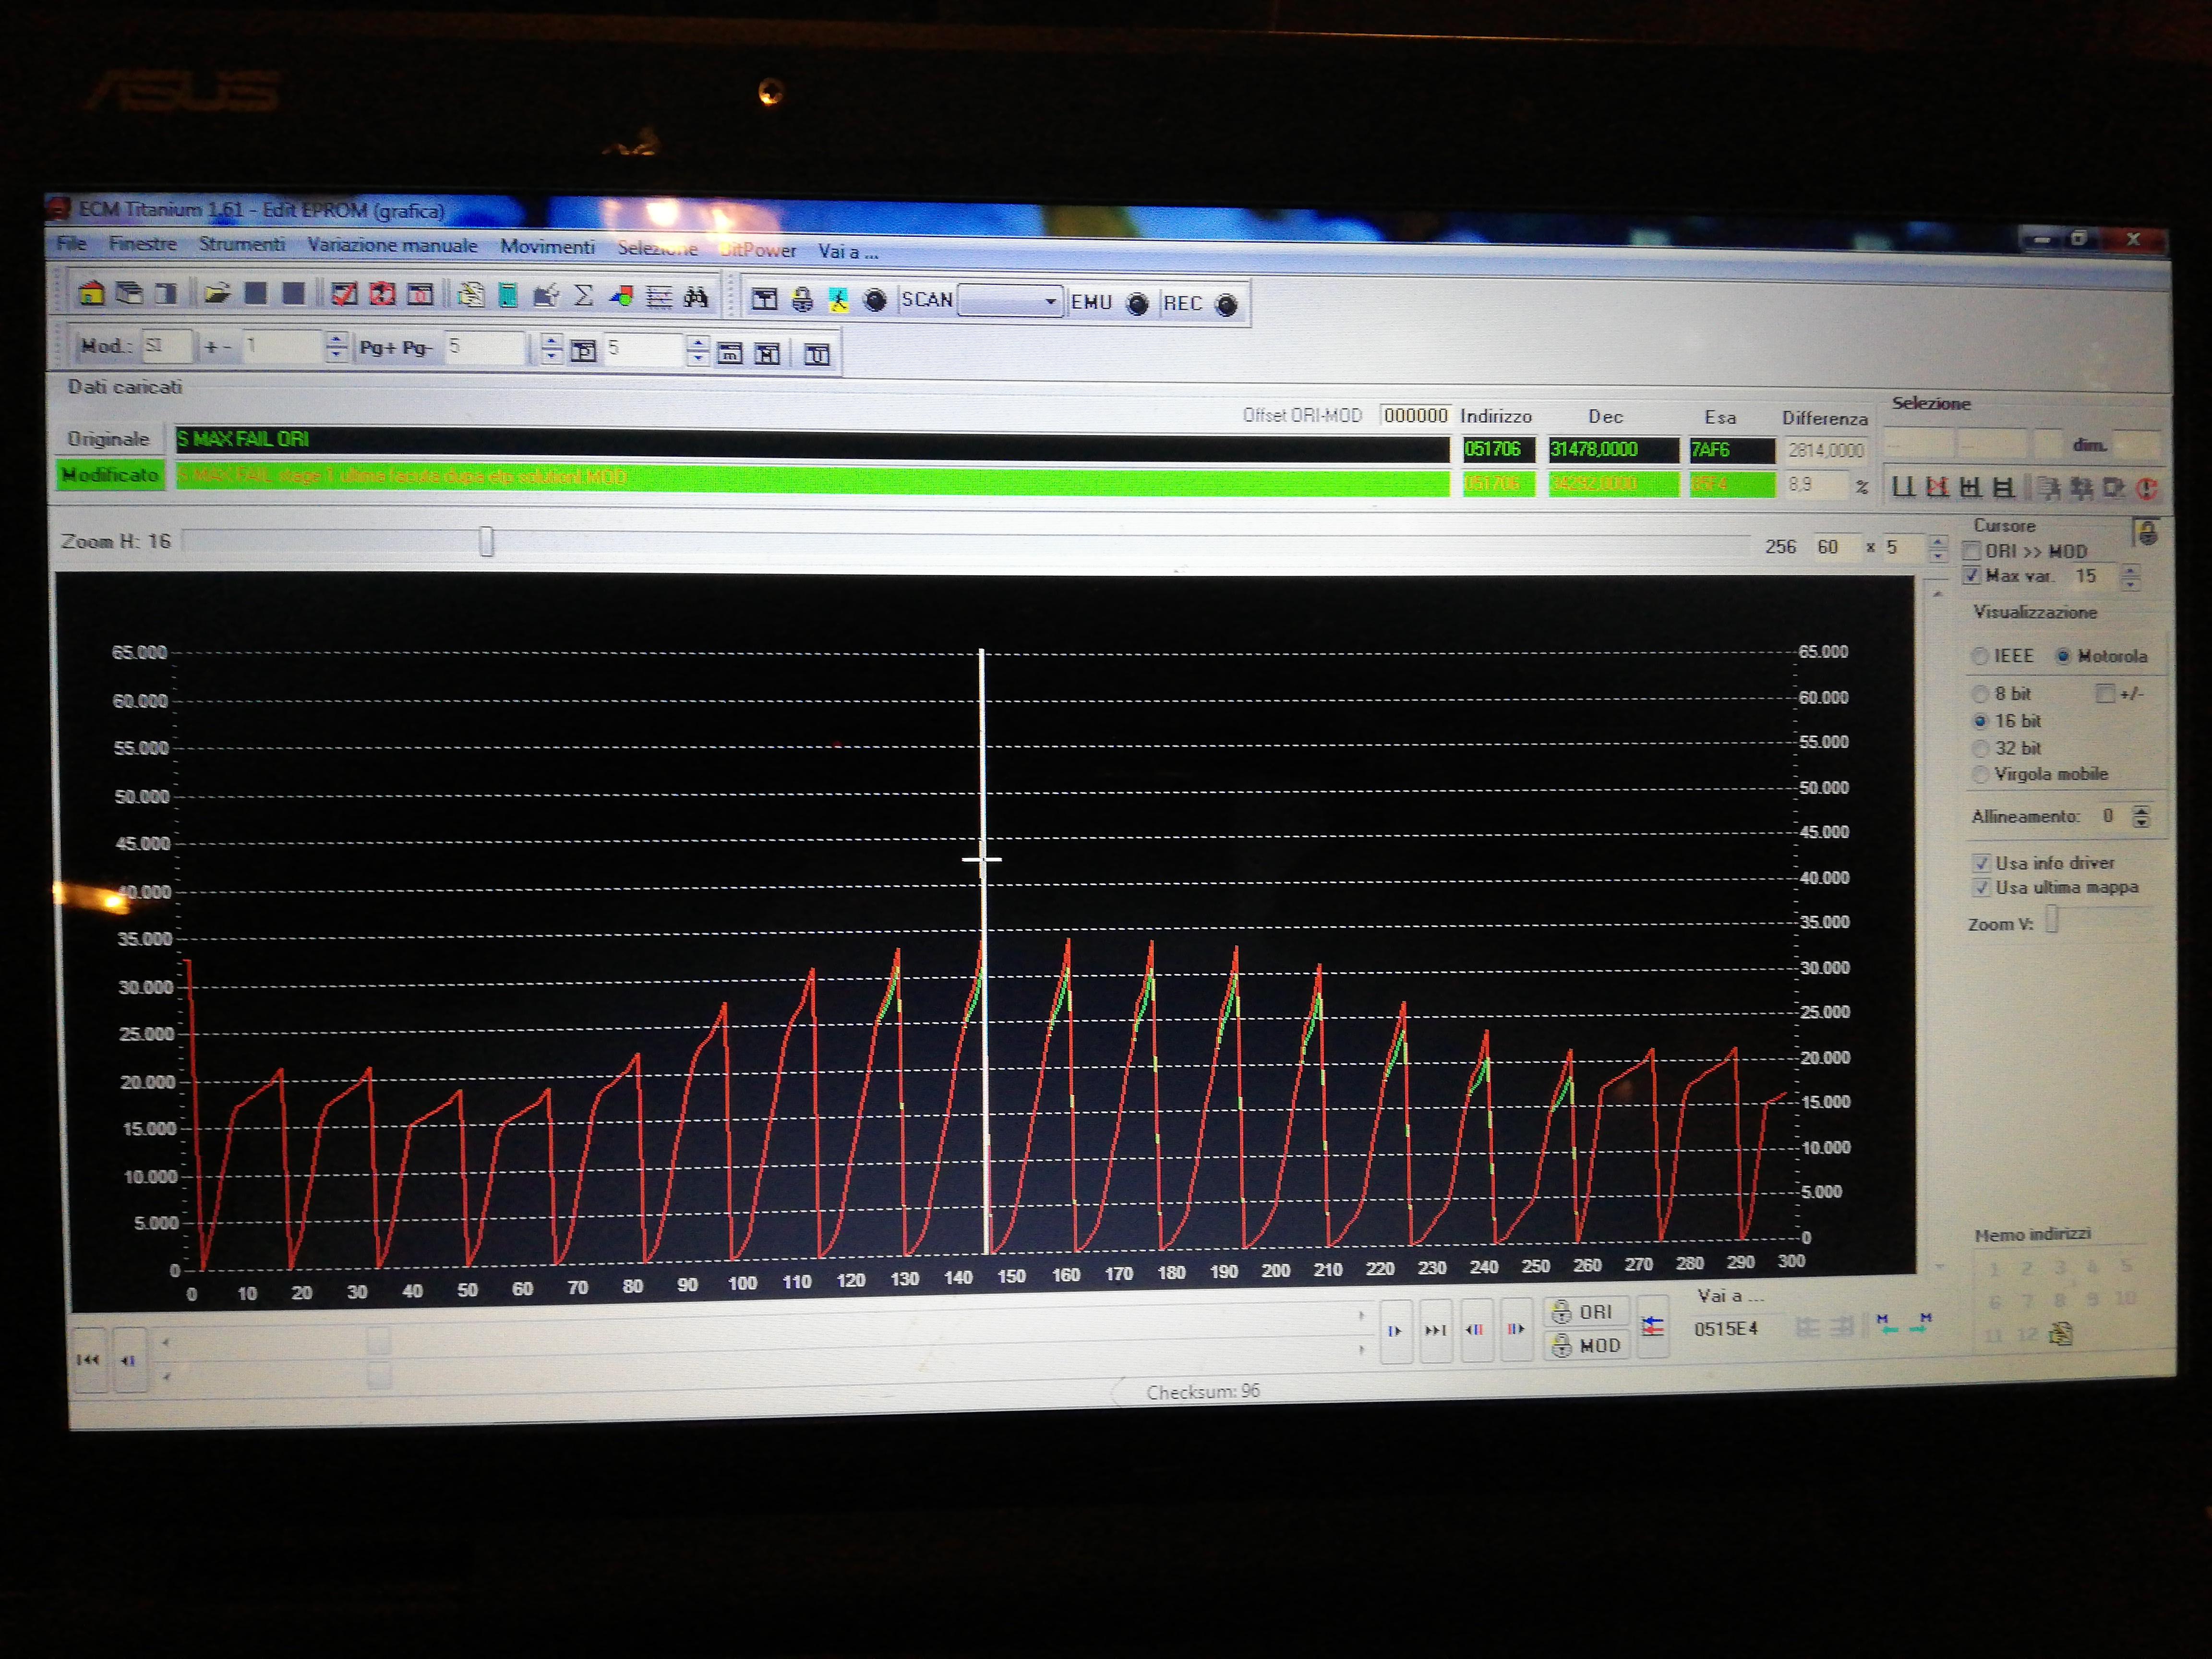Click the window layout icon after SCAN toolbar divider
The height and width of the screenshot is (1659, 2212).
click(765, 299)
